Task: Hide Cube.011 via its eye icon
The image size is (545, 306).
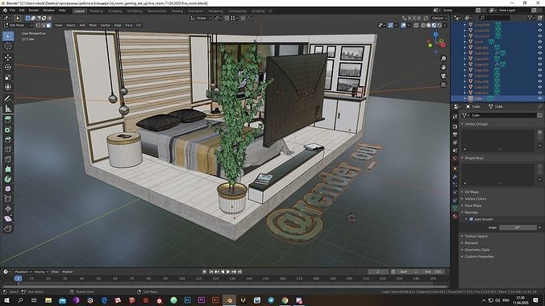Action: 540,93
